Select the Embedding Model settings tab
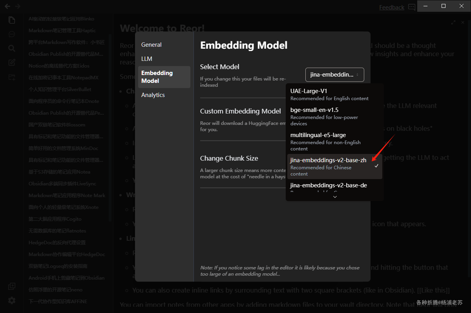471x313 pixels. coord(164,77)
